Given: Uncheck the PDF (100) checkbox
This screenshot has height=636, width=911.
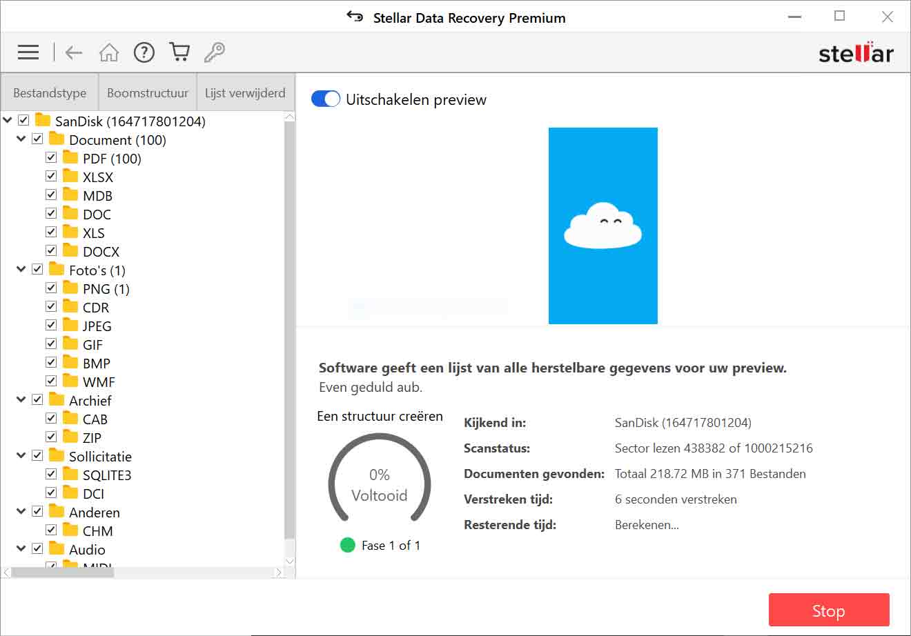Looking at the screenshot, I should click(x=51, y=157).
